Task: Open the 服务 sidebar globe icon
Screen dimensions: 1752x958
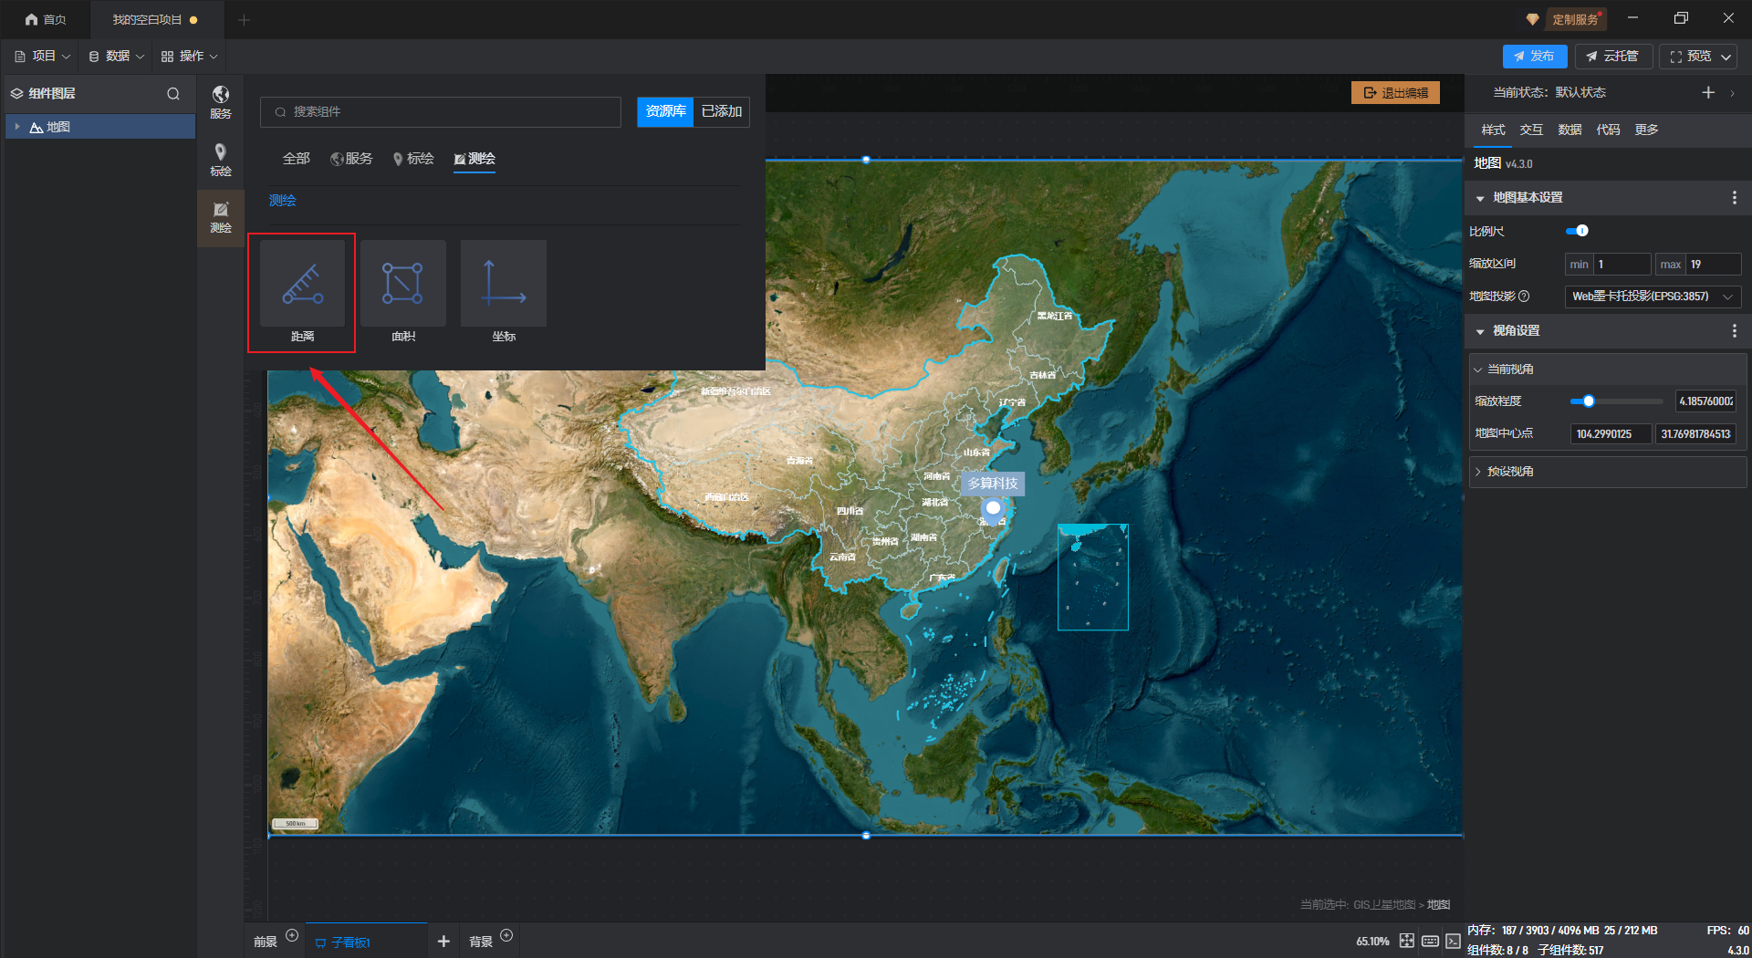Action: pos(221,101)
